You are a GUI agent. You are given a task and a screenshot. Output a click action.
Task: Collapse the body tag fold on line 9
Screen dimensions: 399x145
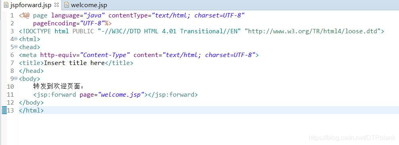click(16, 78)
